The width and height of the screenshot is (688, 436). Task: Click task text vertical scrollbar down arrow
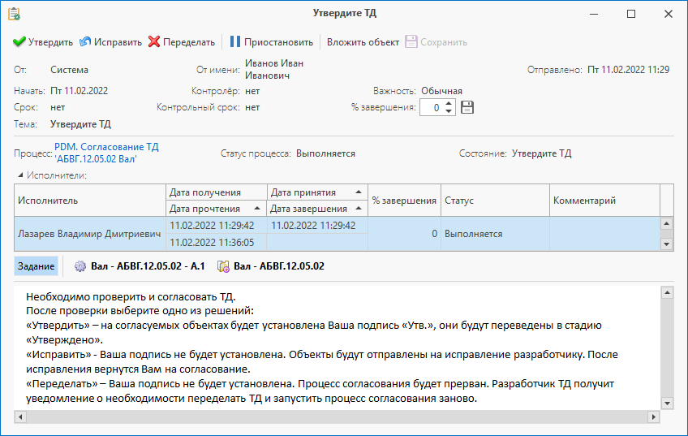click(667, 403)
